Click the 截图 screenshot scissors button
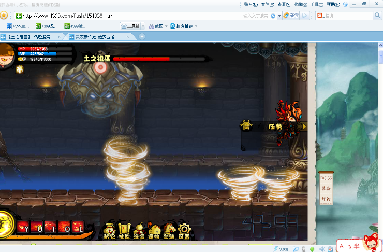Image resolution: width=383 pixels, height=252 pixels. (156, 26)
